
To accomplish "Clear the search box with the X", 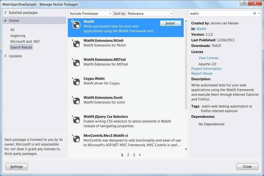I will click(x=255, y=13).
